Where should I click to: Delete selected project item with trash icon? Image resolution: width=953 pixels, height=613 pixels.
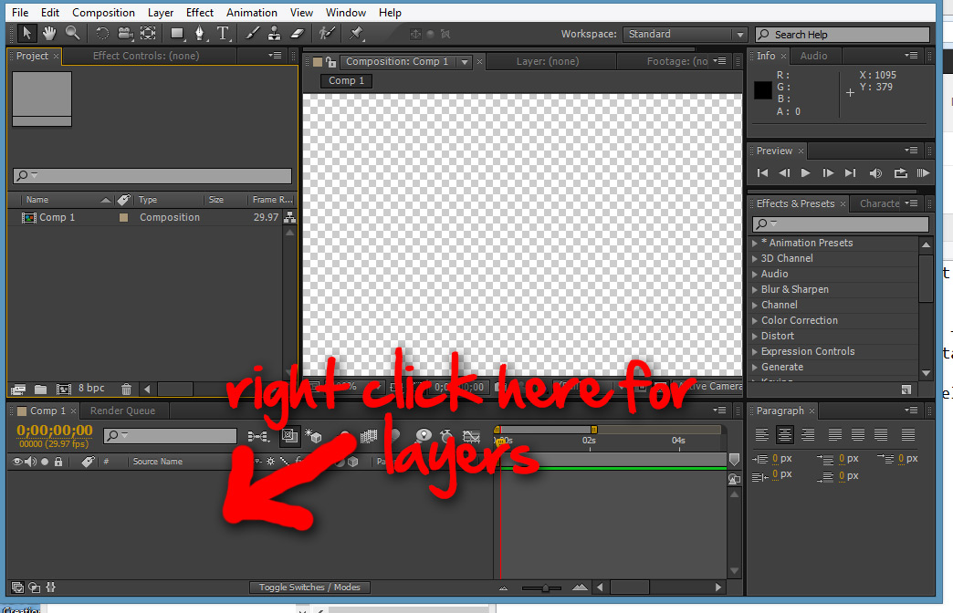(126, 389)
